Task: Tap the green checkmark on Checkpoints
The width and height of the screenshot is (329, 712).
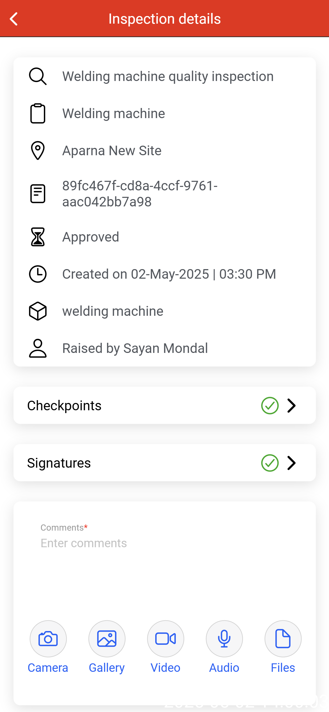Action: 270,405
